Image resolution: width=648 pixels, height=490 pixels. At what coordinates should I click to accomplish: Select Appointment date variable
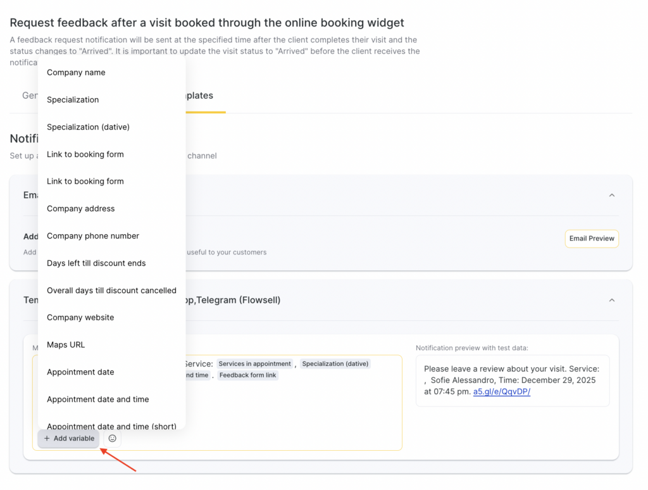[80, 372]
